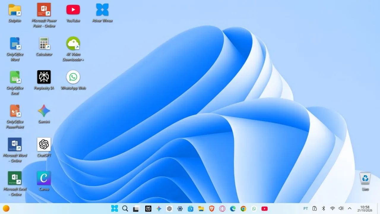Screen dimensions: 380x214
Task: Select the OnlyOffice Word desktop shortcut
Action: [x=15, y=44]
